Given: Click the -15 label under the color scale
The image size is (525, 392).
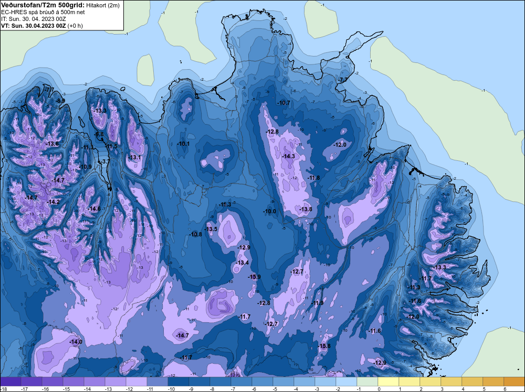Looking at the screenshot, I should (66, 389).
